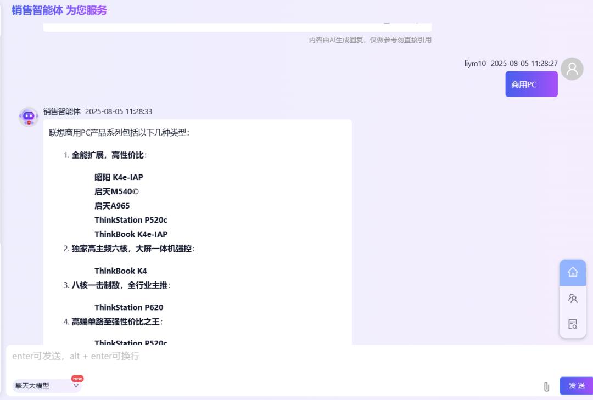
Task: Click timestamp 2025-08-05 11:28:27
Action: (524, 64)
